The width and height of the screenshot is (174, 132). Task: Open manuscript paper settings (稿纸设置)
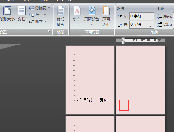click(61, 16)
